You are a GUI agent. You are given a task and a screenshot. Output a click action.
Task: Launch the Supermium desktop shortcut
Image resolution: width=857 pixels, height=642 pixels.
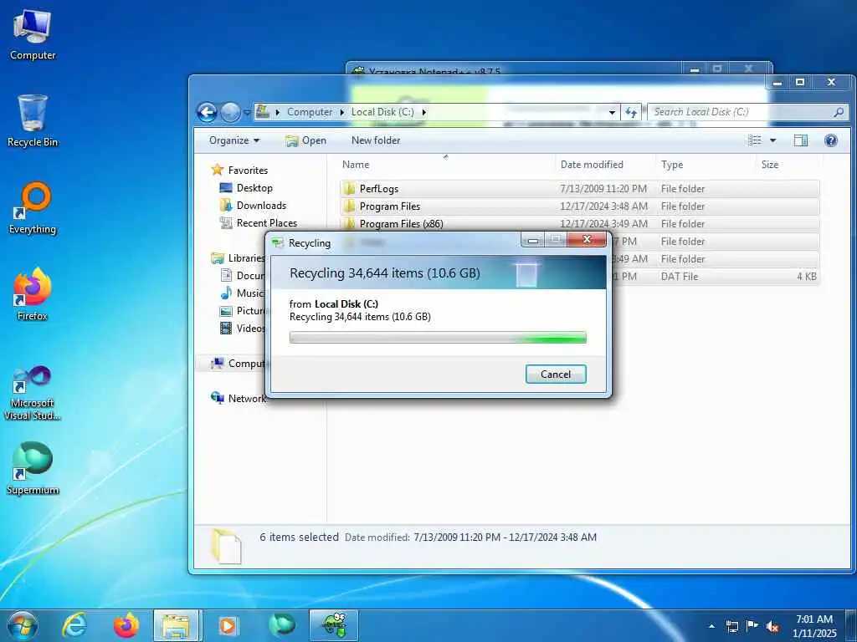33,470
